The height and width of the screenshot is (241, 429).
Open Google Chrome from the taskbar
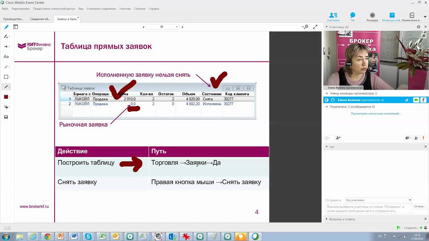[x=47, y=237]
